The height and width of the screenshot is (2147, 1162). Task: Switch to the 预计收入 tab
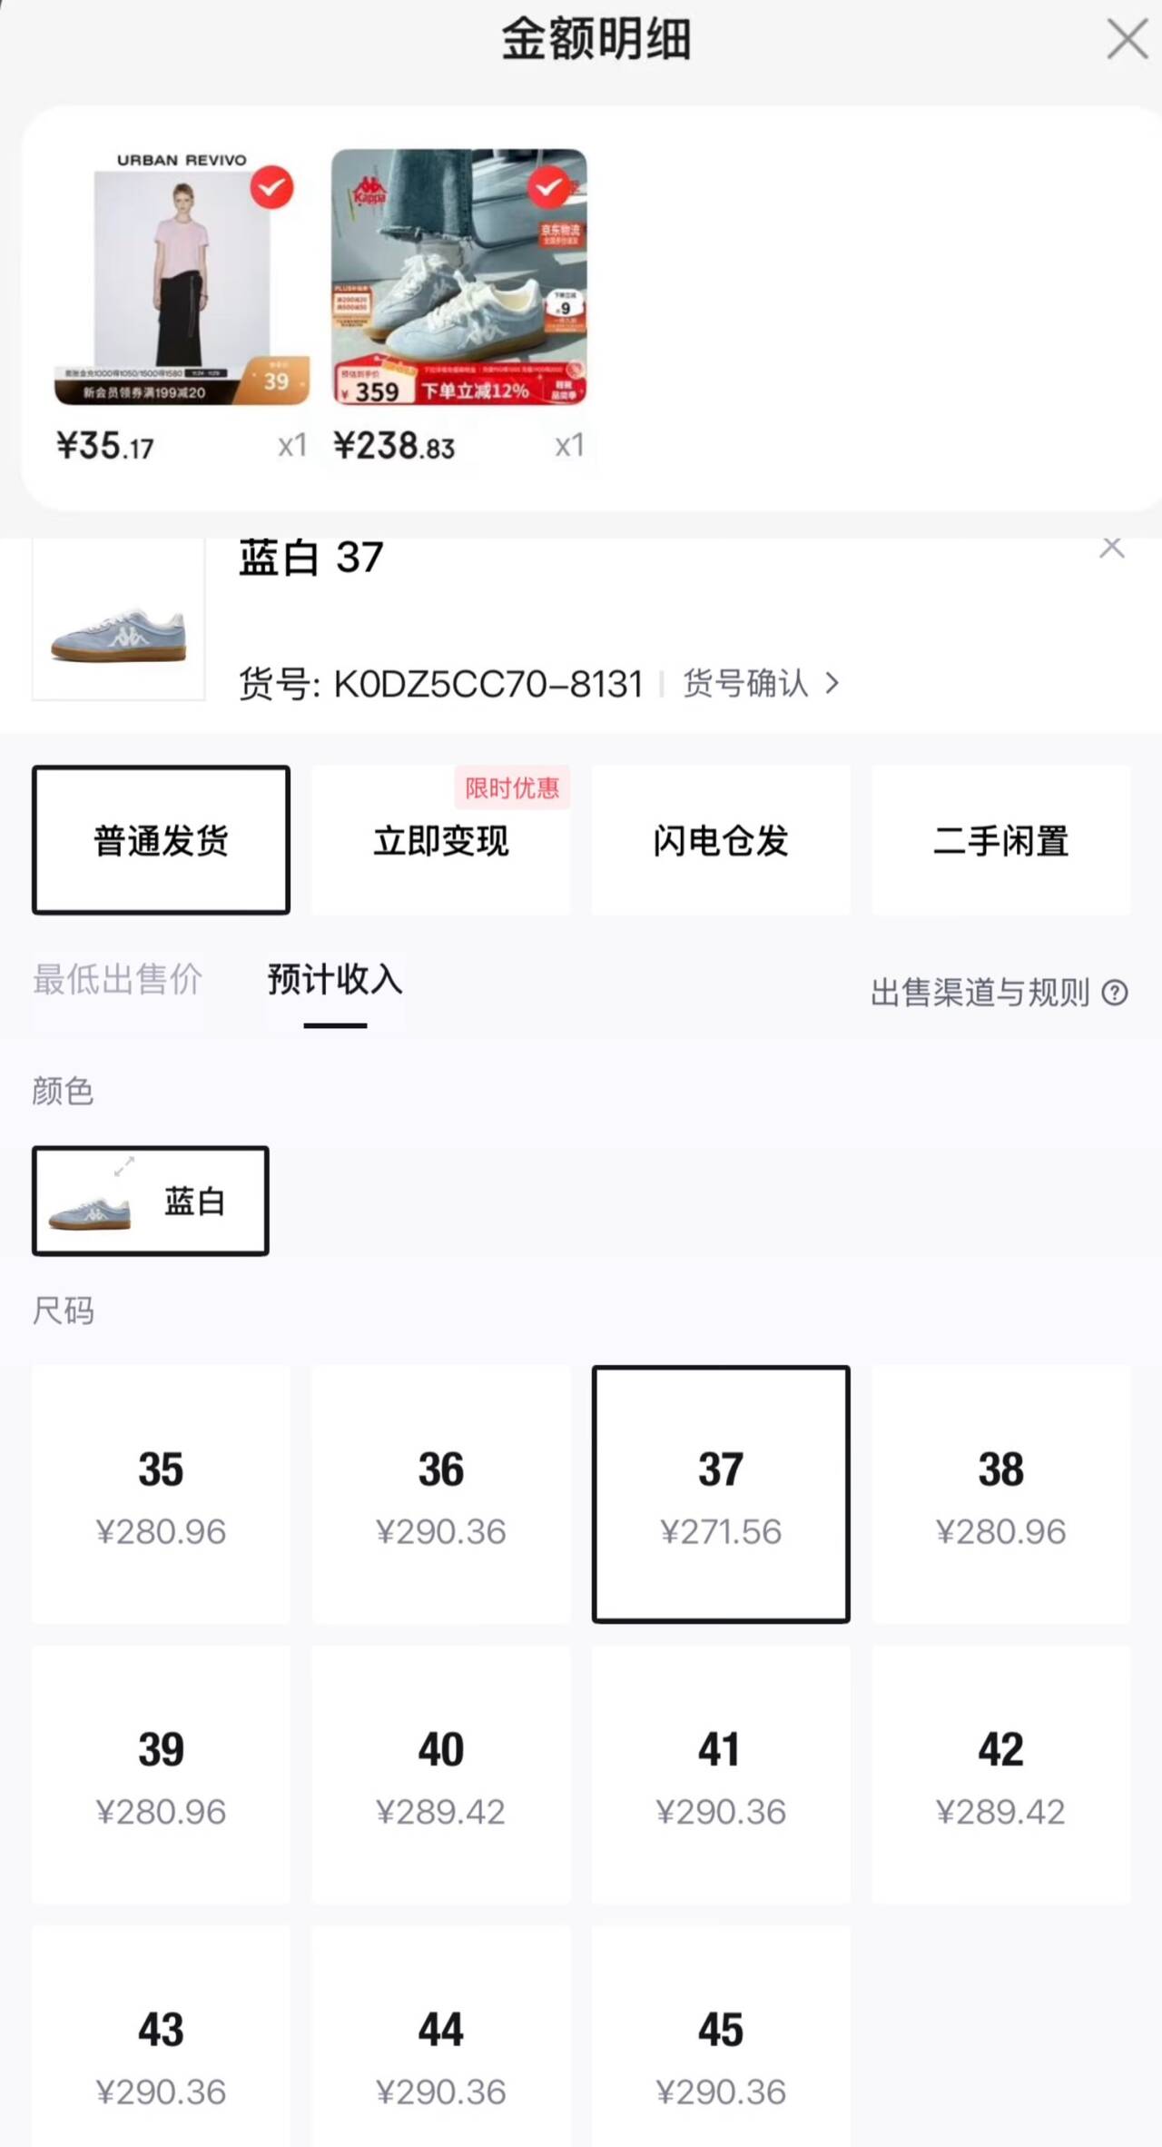tap(335, 979)
